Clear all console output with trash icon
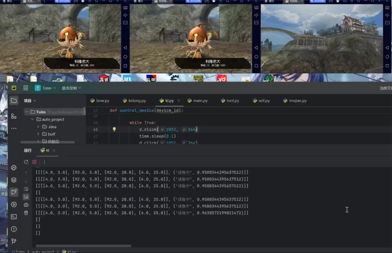 (x=26, y=213)
